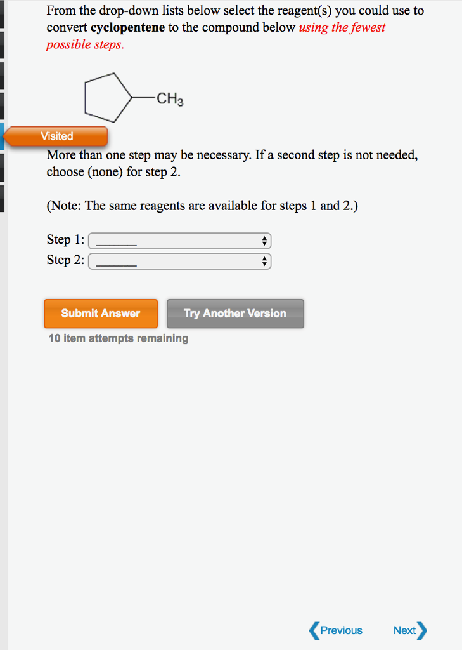
Task: Open Step 2 reagent drop-down list
Action: pyautogui.click(x=180, y=261)
